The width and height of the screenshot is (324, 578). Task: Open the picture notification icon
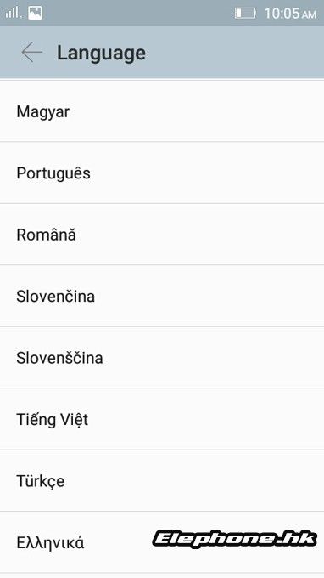click(x=35, y=13)
